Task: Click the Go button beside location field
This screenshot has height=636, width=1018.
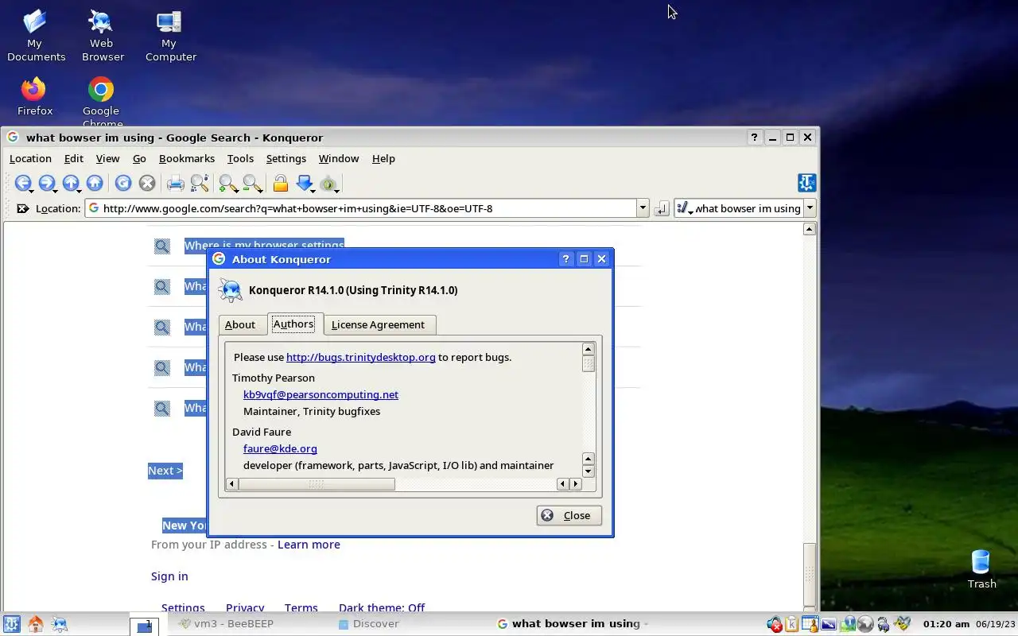Action: point(662,208)
